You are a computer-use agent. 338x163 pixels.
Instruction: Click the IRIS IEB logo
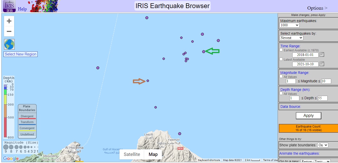[9, 6]
